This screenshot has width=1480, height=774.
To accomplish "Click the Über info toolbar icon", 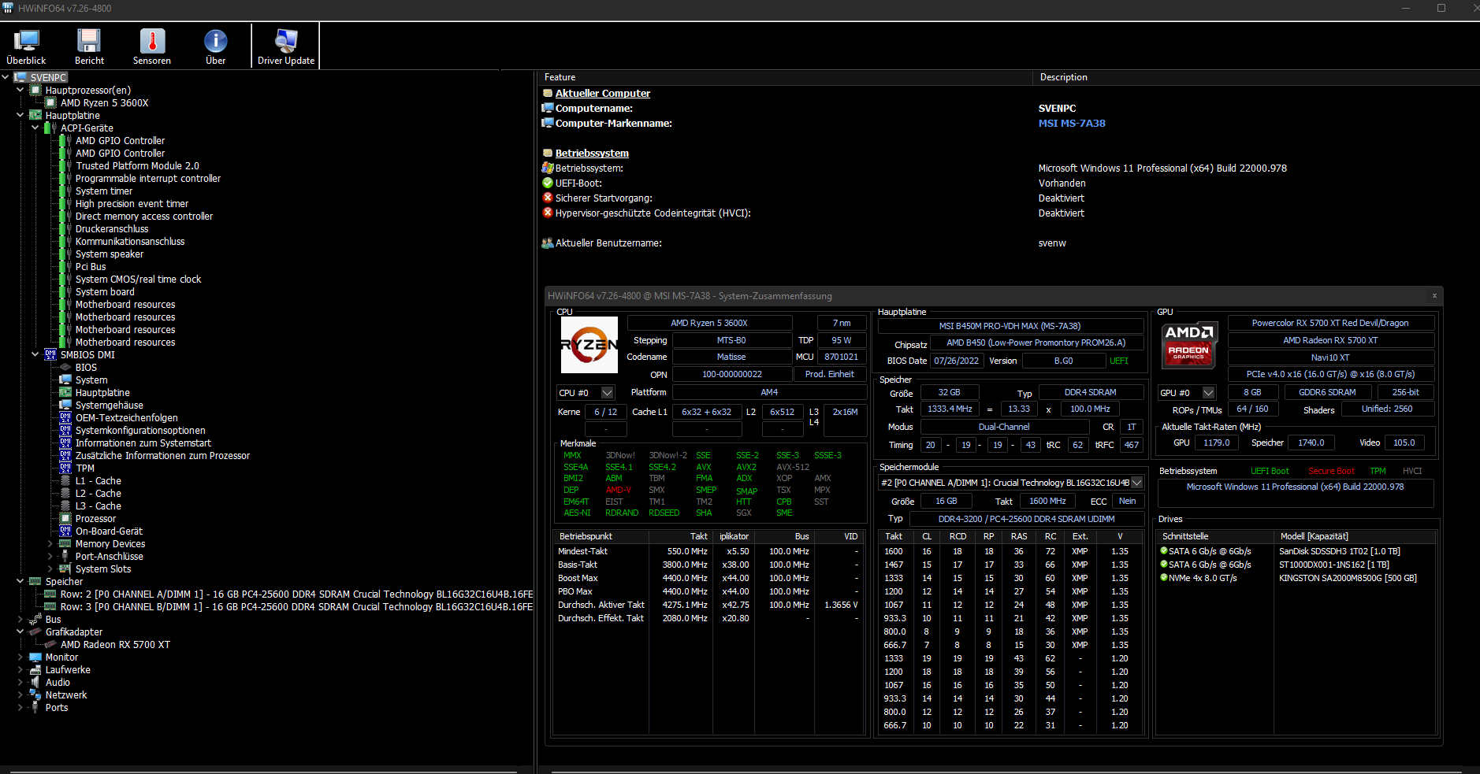I will pos(215,46).
